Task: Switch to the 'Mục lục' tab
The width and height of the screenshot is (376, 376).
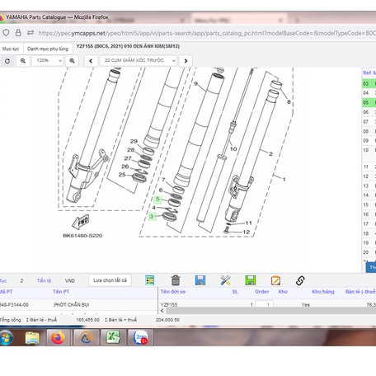Action: click(x=11, y=49)
